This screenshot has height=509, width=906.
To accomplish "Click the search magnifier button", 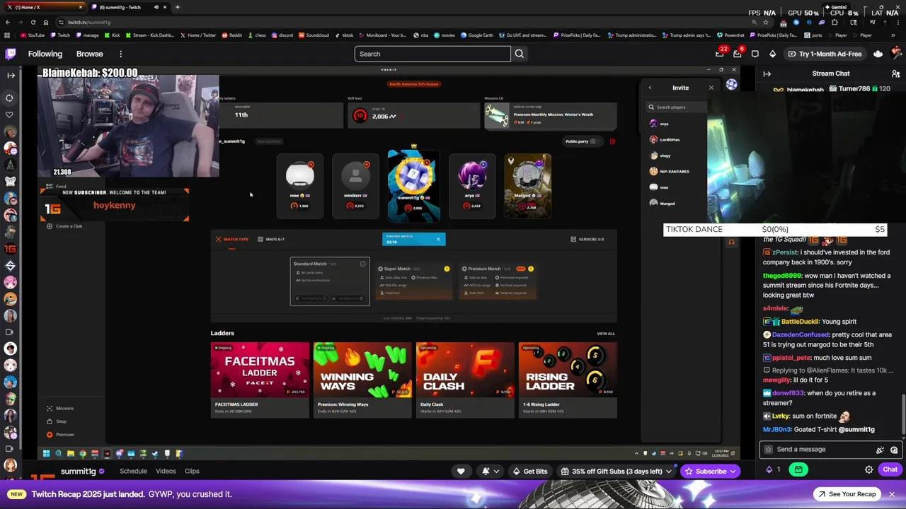I will click(520, 54).
